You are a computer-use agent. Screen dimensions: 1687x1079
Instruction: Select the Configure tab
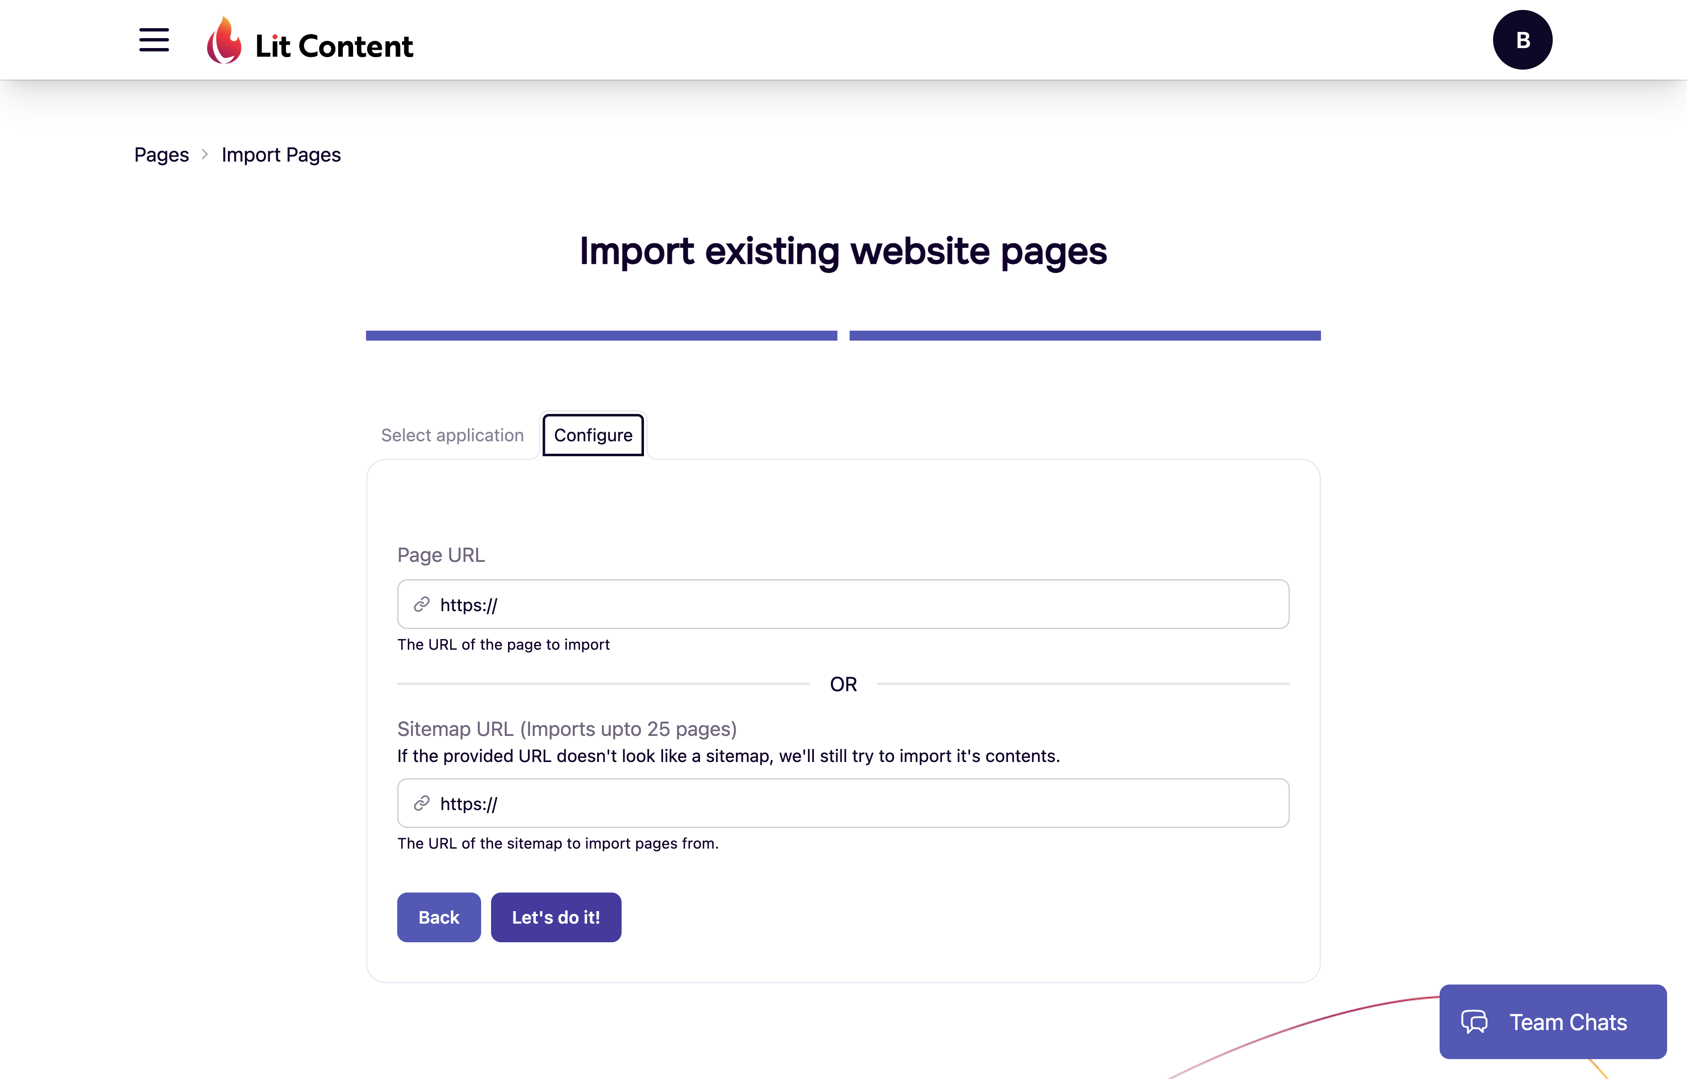[593, 435]
